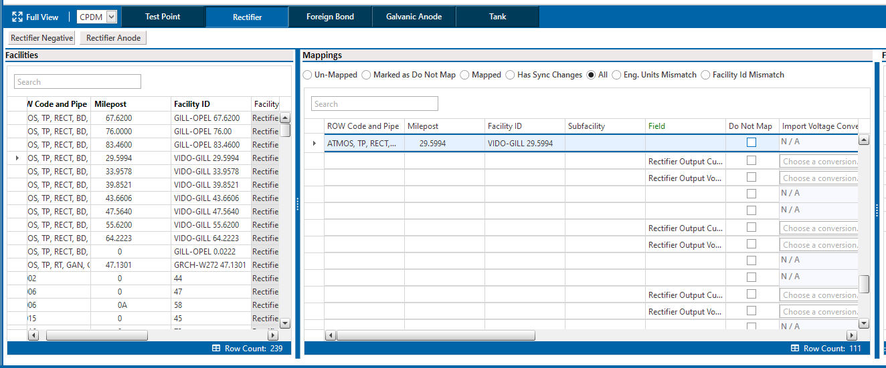Click the Mappings horizontal scrollbar thumb
This screenshot has width=886, height=368.
coord(436,335)
